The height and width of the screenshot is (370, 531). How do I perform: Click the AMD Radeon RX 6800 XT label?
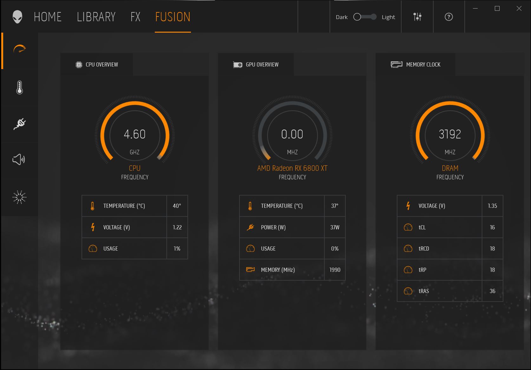[x=292, y=168]
